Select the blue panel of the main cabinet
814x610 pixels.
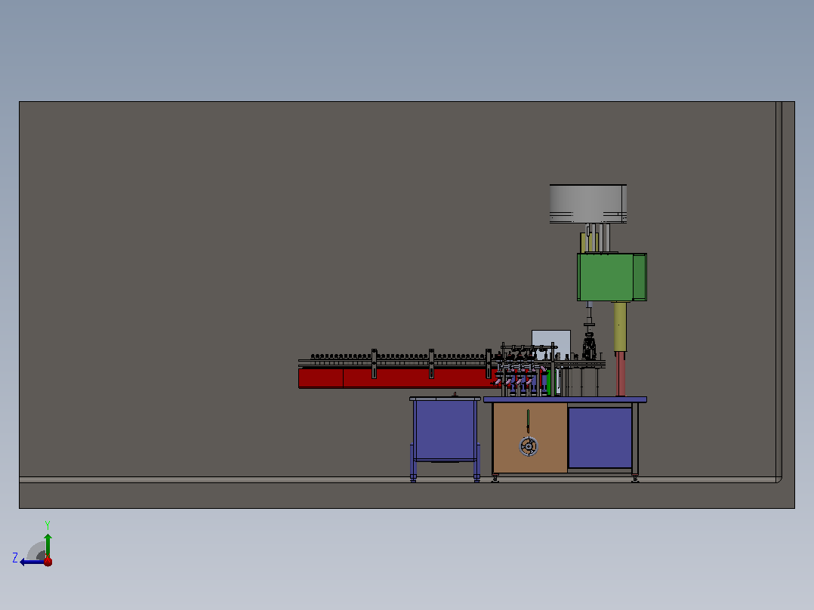pyautogui.click(x=600, y=438)
